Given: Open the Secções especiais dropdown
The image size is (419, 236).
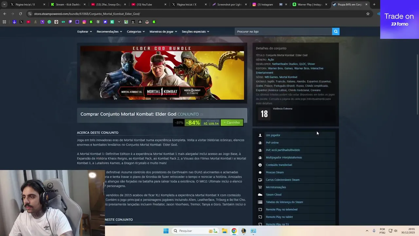Looking at the screenshot, I should pos(195,31).
